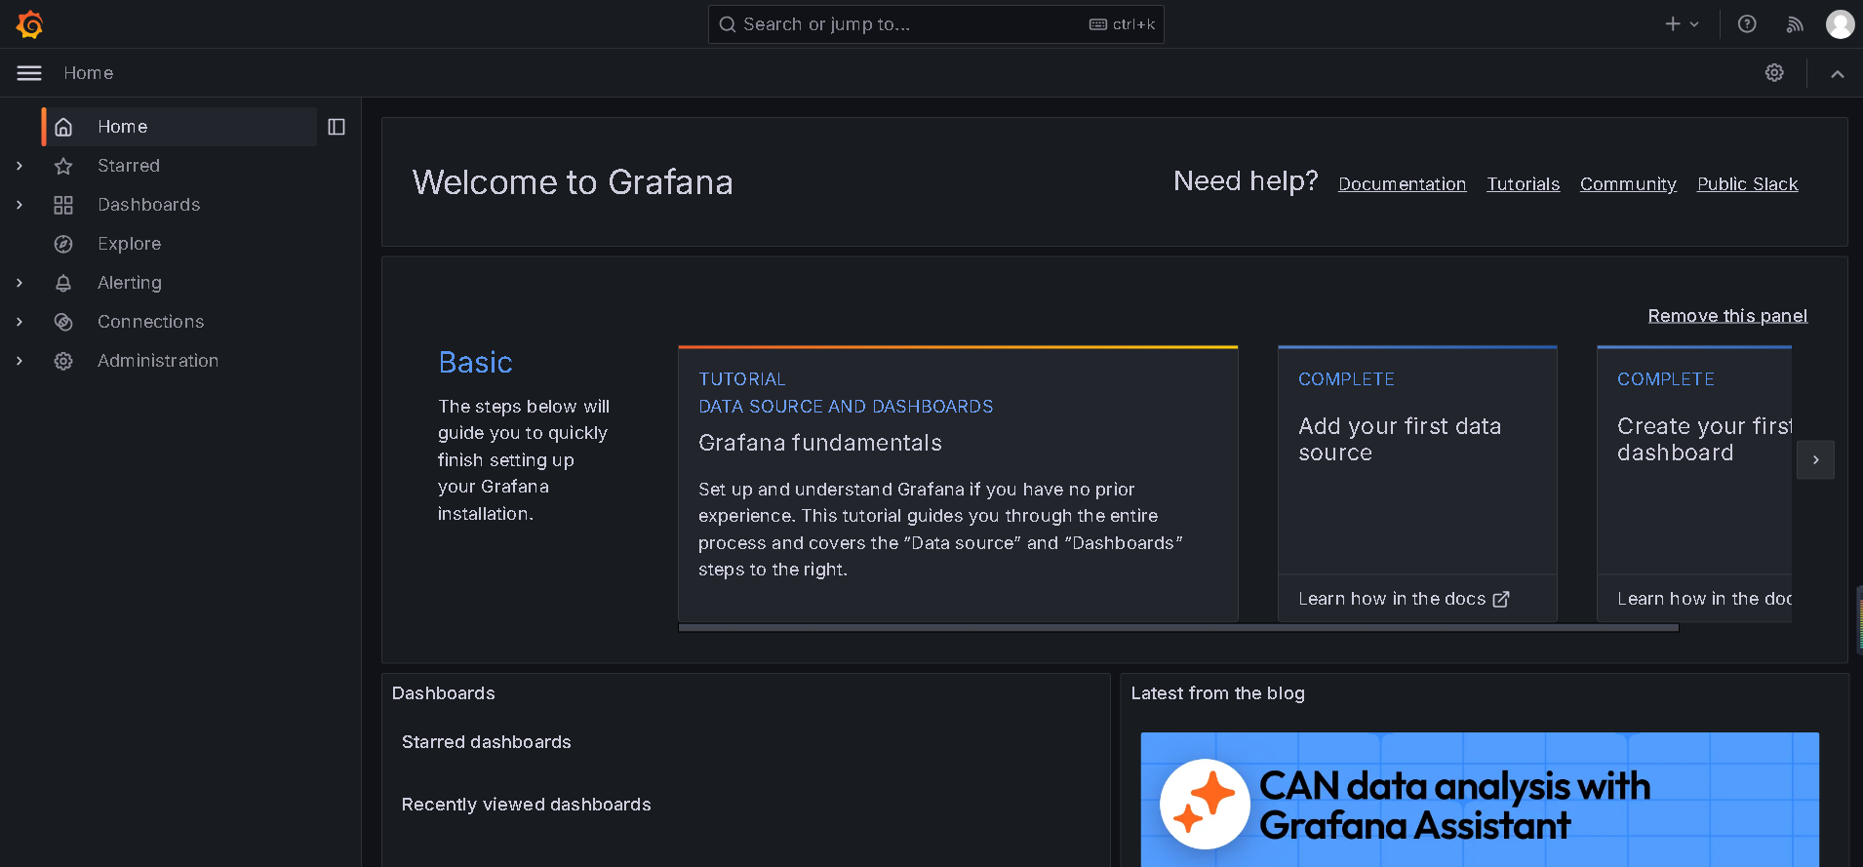This screenshot has height=867, width=1863.
Task: Expand the Dashboards section
Action: (x=20, y=205)
